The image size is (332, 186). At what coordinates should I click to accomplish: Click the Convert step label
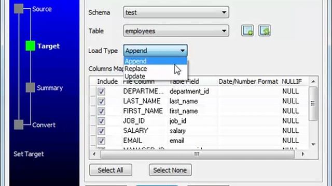(x=44, y=125)
